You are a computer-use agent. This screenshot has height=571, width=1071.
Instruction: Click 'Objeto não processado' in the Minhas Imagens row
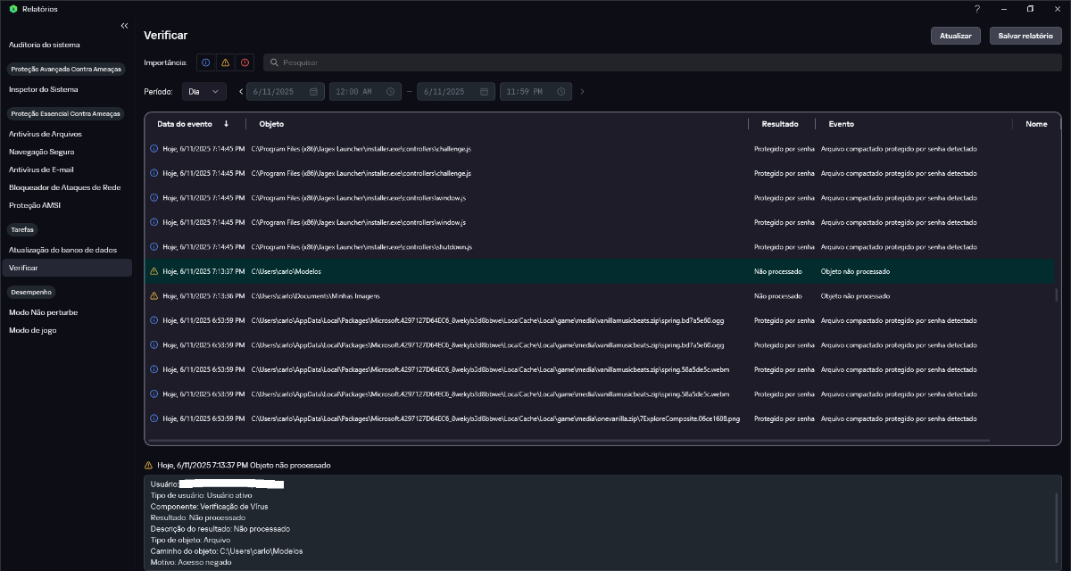tap(855, 295)
